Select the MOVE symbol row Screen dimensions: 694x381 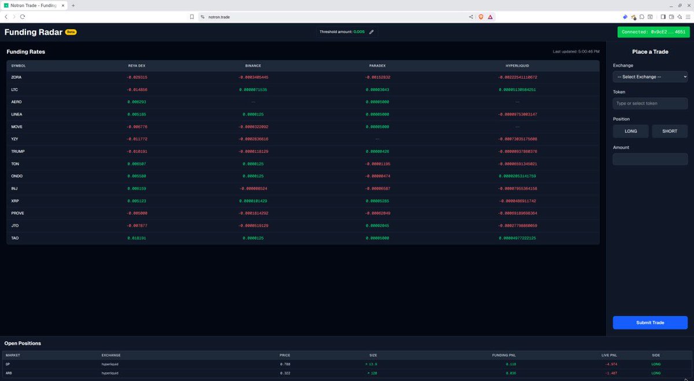[303, 127]
